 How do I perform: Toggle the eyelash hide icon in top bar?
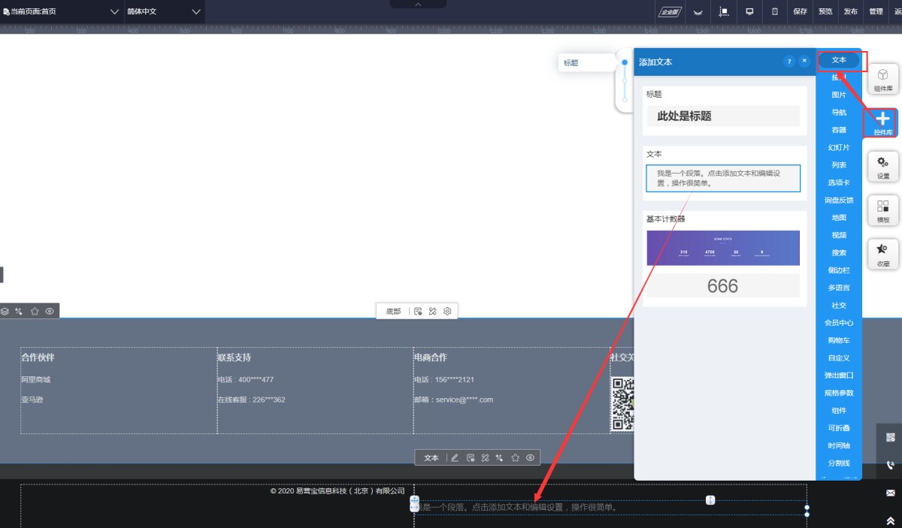(x=698, y=11)
